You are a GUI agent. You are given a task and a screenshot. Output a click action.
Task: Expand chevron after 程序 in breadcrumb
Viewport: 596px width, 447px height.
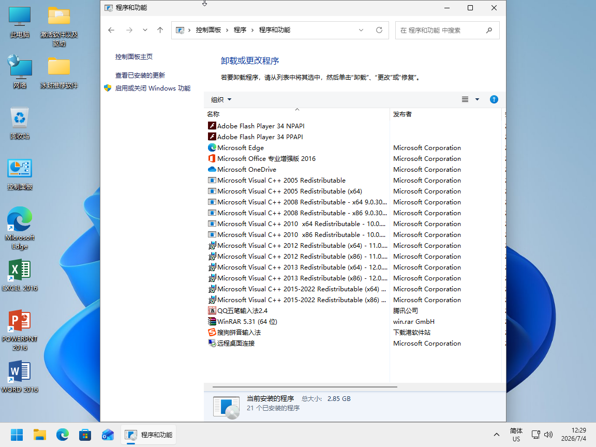point(252,30)
